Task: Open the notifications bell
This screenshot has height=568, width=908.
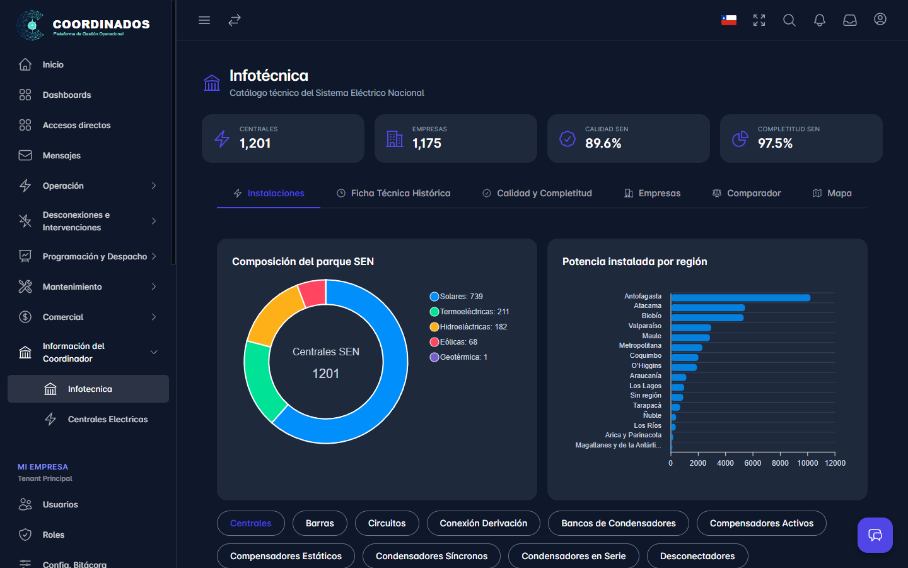Action: click(x=820, y=20)
